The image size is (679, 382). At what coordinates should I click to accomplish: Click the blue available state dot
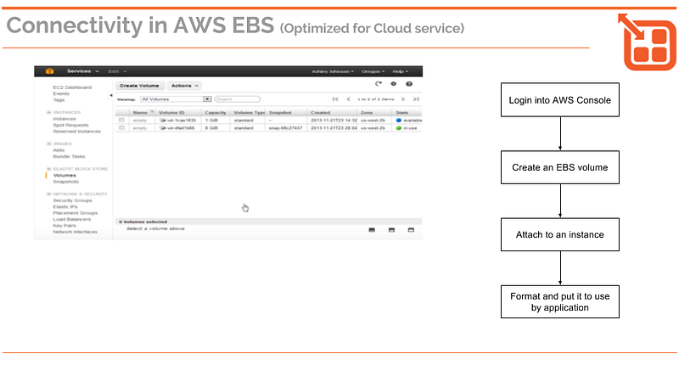[399, 121]
